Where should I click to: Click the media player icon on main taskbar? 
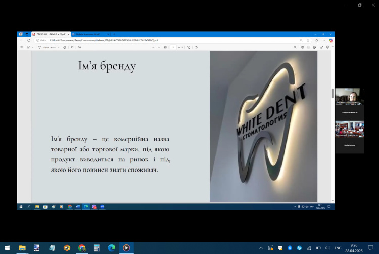pos(126,248)
